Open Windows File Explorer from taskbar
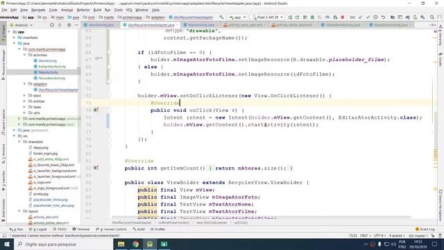Image resolution: width=444 pixels, height=250 pixels. [121, 244]
